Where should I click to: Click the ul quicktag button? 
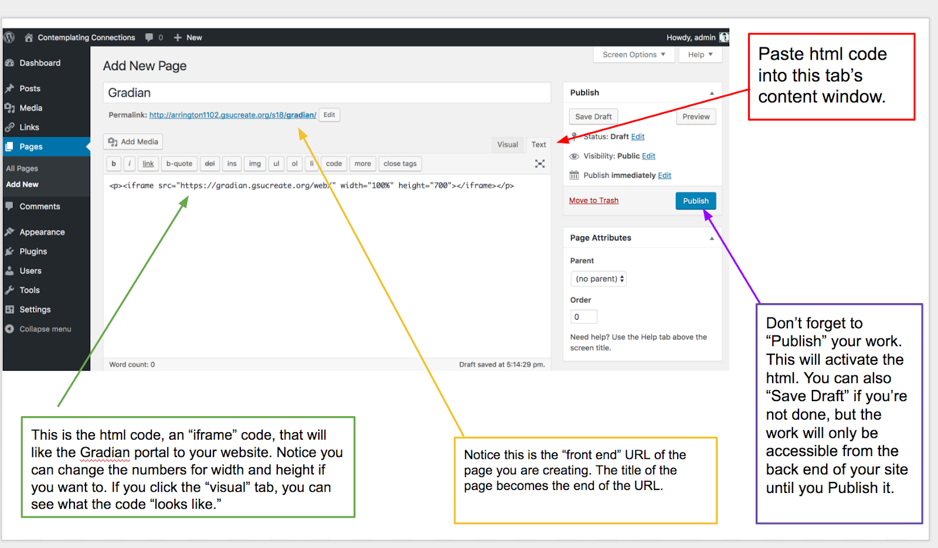click(276, 164)
